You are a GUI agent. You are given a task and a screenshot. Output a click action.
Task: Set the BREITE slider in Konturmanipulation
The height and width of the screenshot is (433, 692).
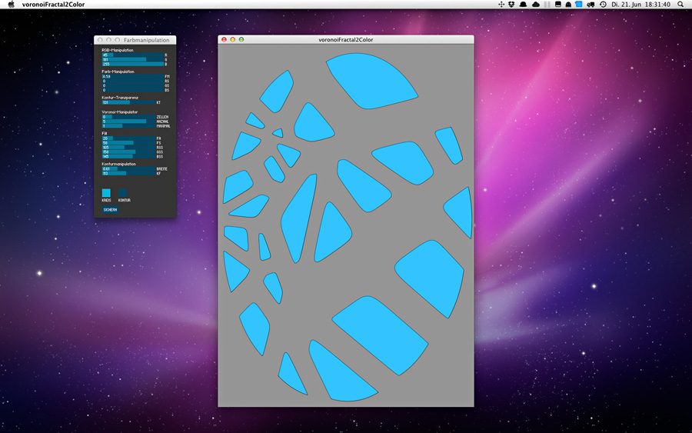click(128, 168)
